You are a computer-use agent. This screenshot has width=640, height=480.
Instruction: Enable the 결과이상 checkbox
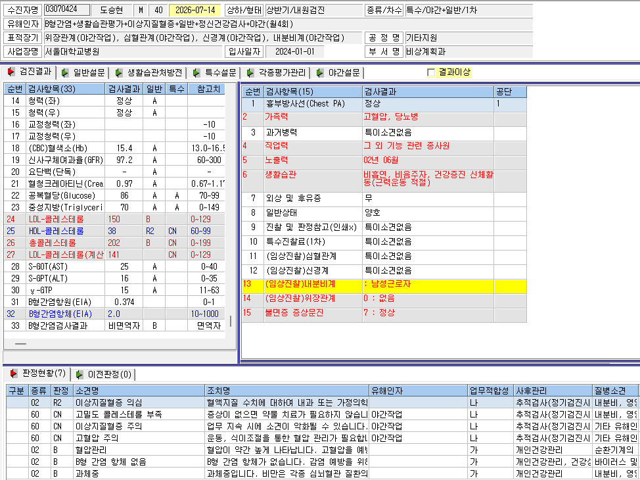coord(431,73)
